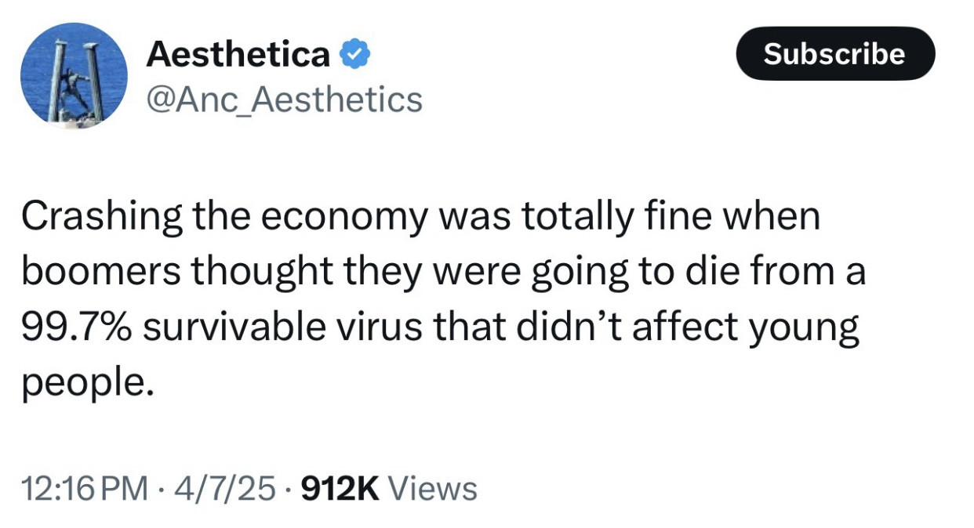Open the @Anc_Aesthetics handle link

point(284,99)
